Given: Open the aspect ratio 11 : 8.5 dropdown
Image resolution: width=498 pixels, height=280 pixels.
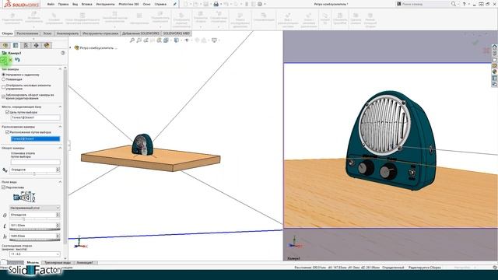Looking at the screenshot, I should click(34, 254).
